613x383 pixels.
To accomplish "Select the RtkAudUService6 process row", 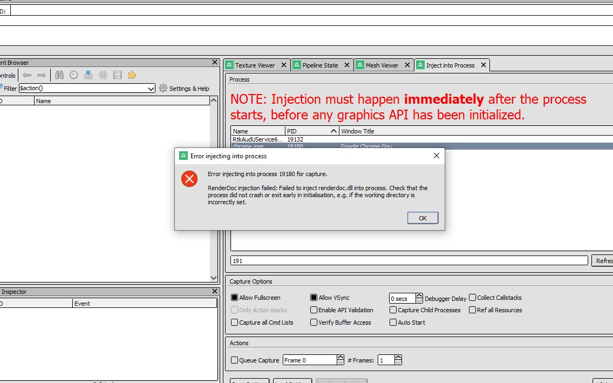I will pyautogui.click(x=422, y=139).
